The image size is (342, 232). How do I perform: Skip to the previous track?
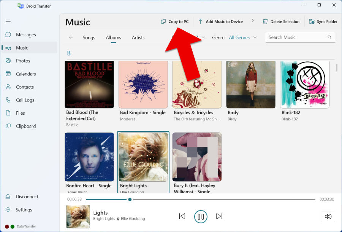click(182, 216)
